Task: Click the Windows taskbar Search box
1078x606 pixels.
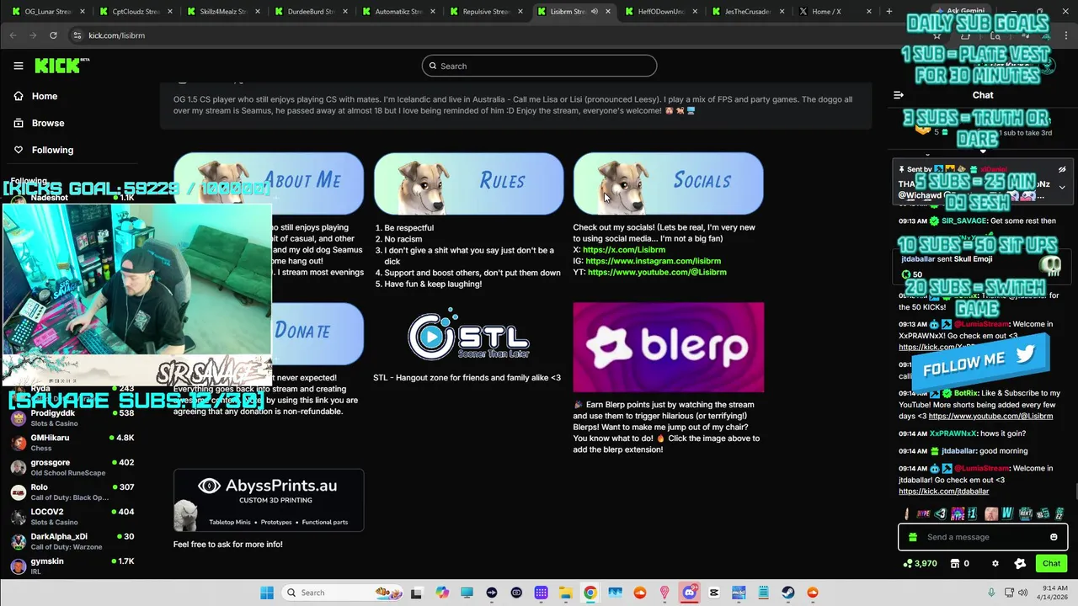Action: pyautogui.click(x=341, y=593)
